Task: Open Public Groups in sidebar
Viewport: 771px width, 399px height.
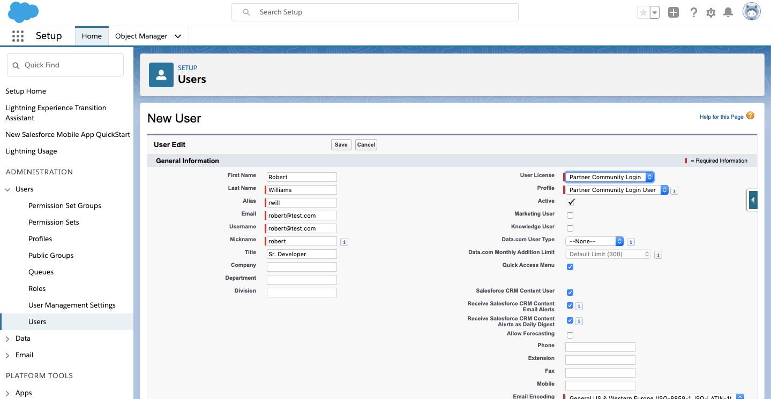Action: [51, 256]
